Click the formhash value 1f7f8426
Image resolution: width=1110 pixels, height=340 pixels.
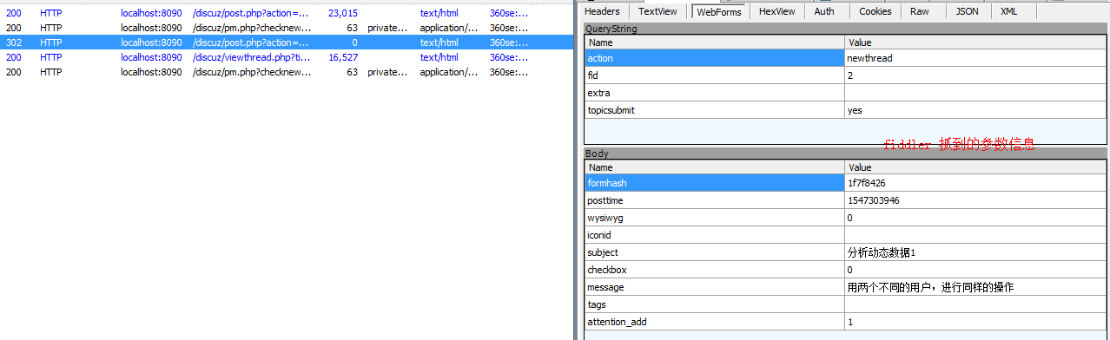[976, 183]
